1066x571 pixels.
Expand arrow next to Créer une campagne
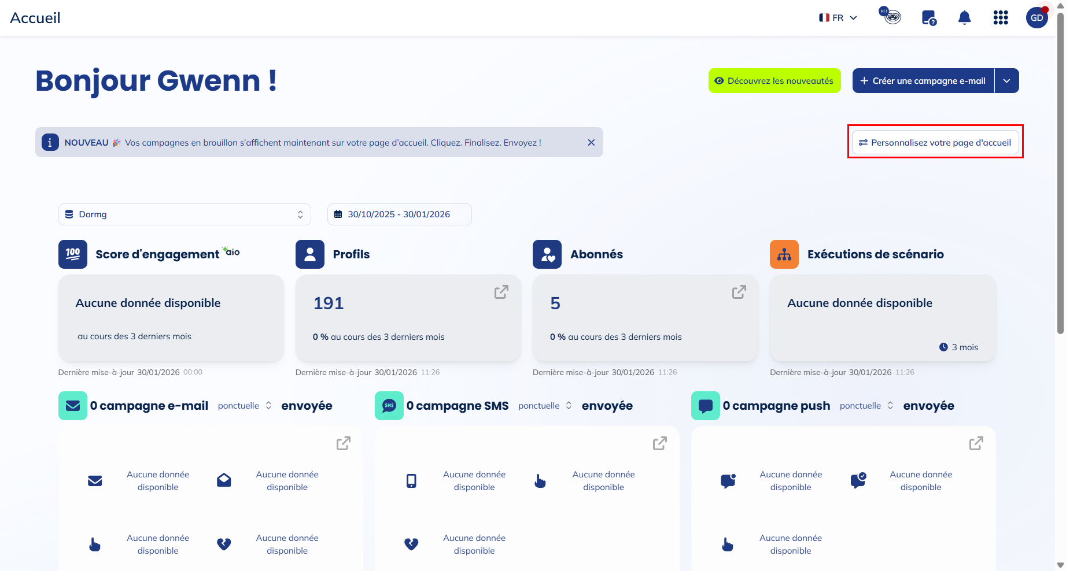(1007, 81)
